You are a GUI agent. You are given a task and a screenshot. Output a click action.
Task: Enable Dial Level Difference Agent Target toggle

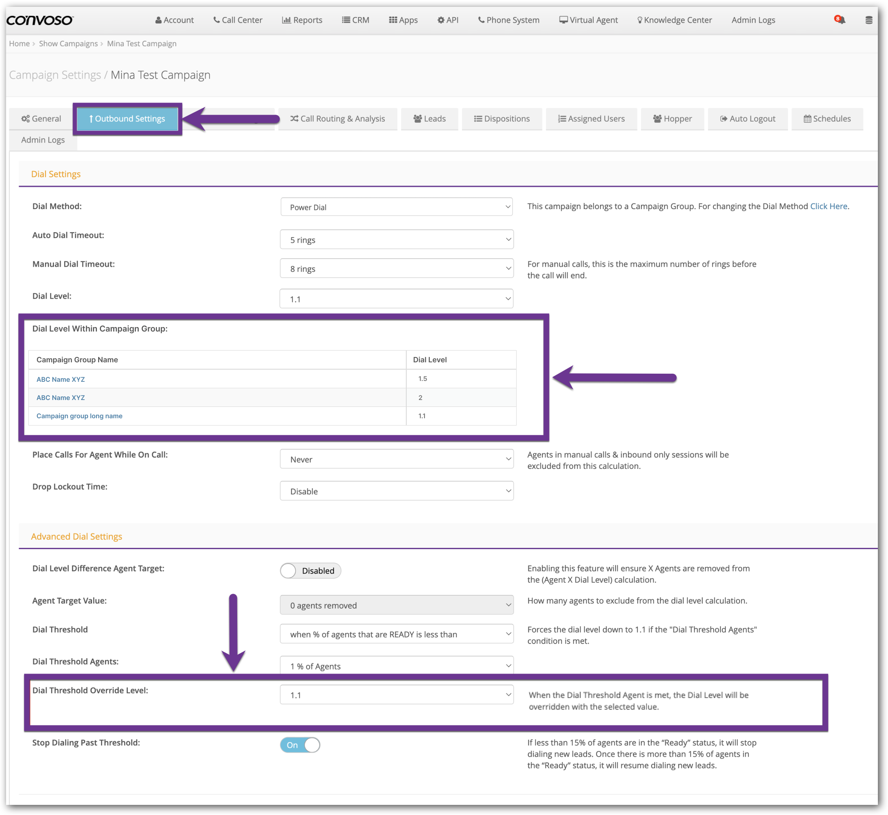310,571
